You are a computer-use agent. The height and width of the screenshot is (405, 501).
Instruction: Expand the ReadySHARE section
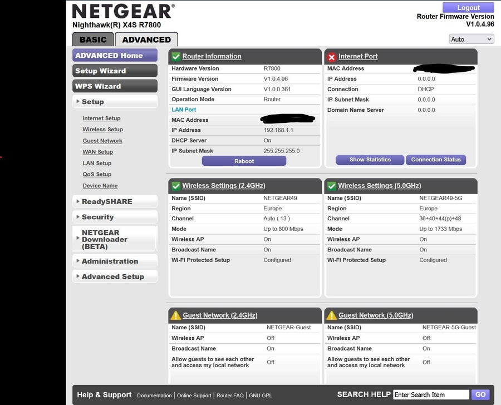pos(115,201)
